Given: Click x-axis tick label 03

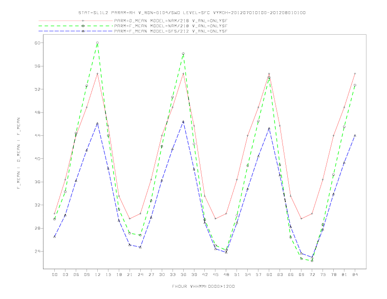Looking at the screenshot, I should [65, 275].
